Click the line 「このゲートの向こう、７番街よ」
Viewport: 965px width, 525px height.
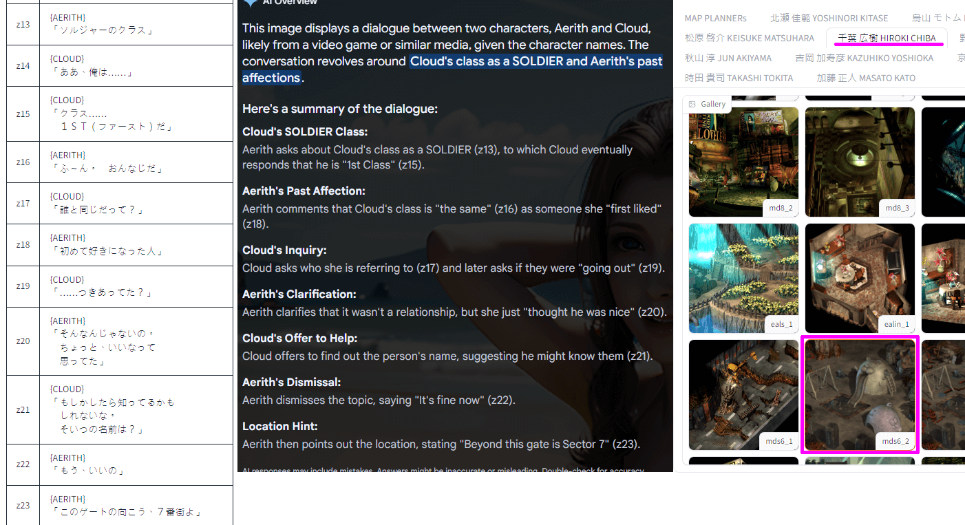(127, 513)
